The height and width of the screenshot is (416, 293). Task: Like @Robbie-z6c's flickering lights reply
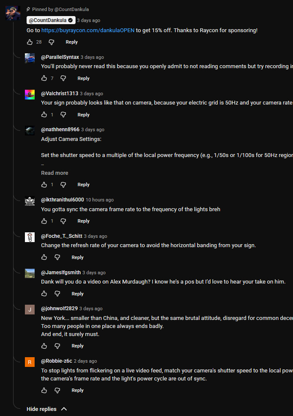click(44, 390)
